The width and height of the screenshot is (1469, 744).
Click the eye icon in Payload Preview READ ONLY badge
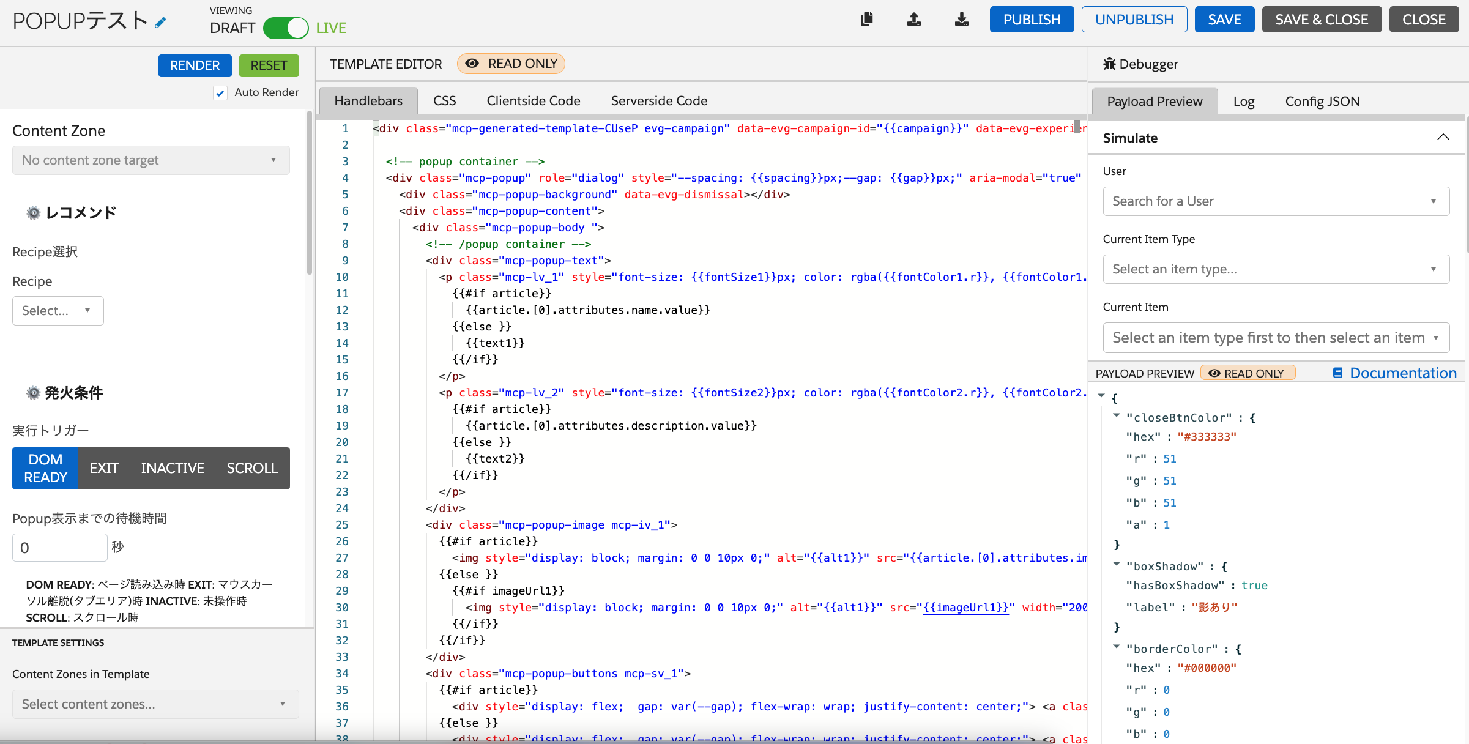[x=1214, y=373]
